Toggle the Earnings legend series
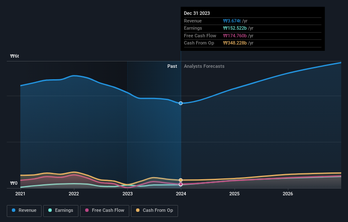348x222 pixels. 61,211
